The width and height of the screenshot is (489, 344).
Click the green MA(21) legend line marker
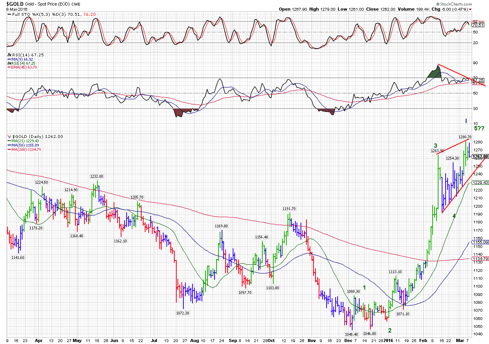click(9, 141)
